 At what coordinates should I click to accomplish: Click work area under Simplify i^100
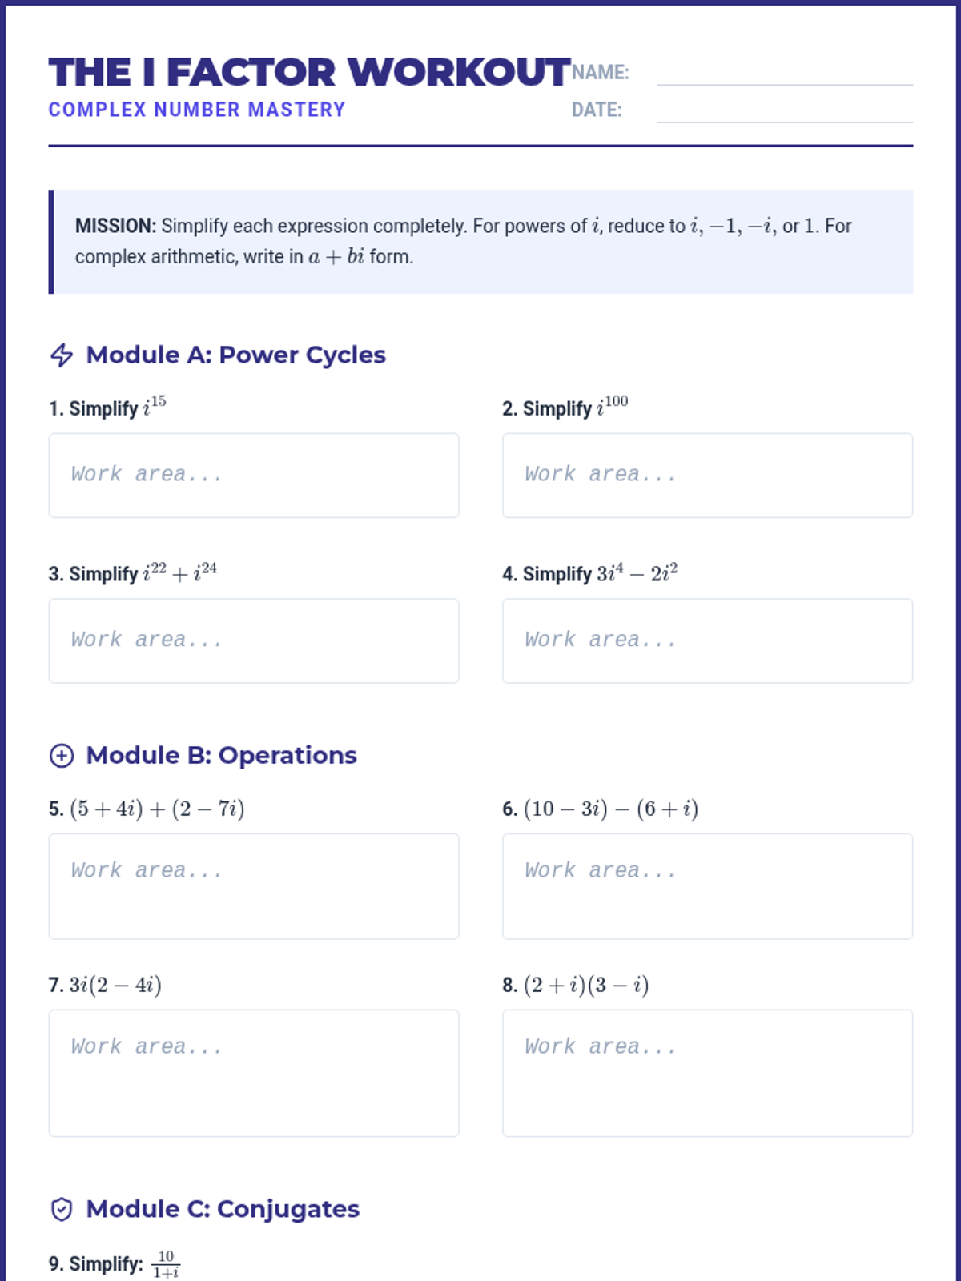coord(707,476)
